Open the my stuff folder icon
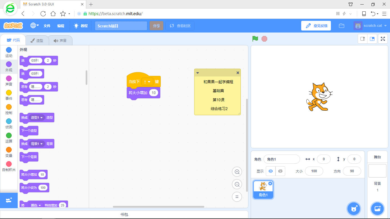Viewport: 390px width, 219px height. 341,26
